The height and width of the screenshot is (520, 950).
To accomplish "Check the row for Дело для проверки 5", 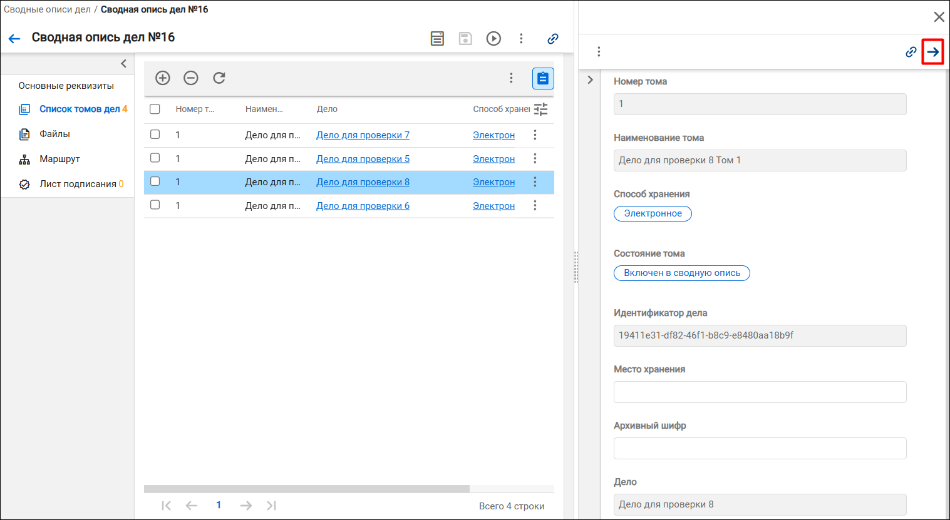I will (x=155, y=158).
